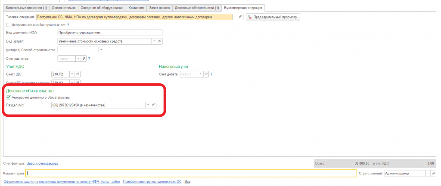This screenshot has width=441, height=186.
Task: Click help question mark near Счет дебета
Action: click(211, 74)
